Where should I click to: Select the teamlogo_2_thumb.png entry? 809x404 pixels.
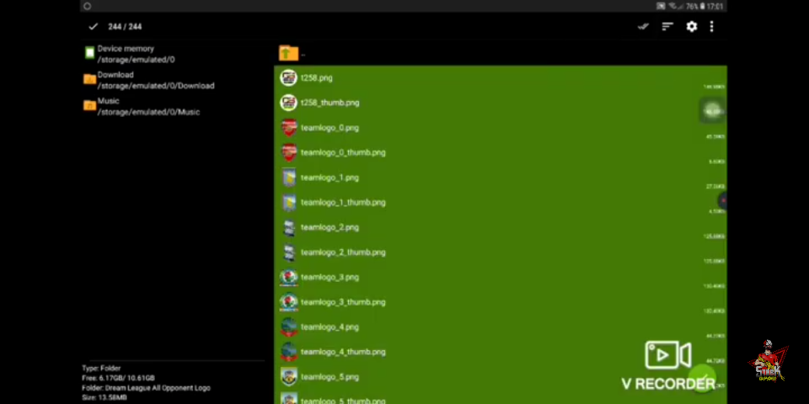point(342,252)
